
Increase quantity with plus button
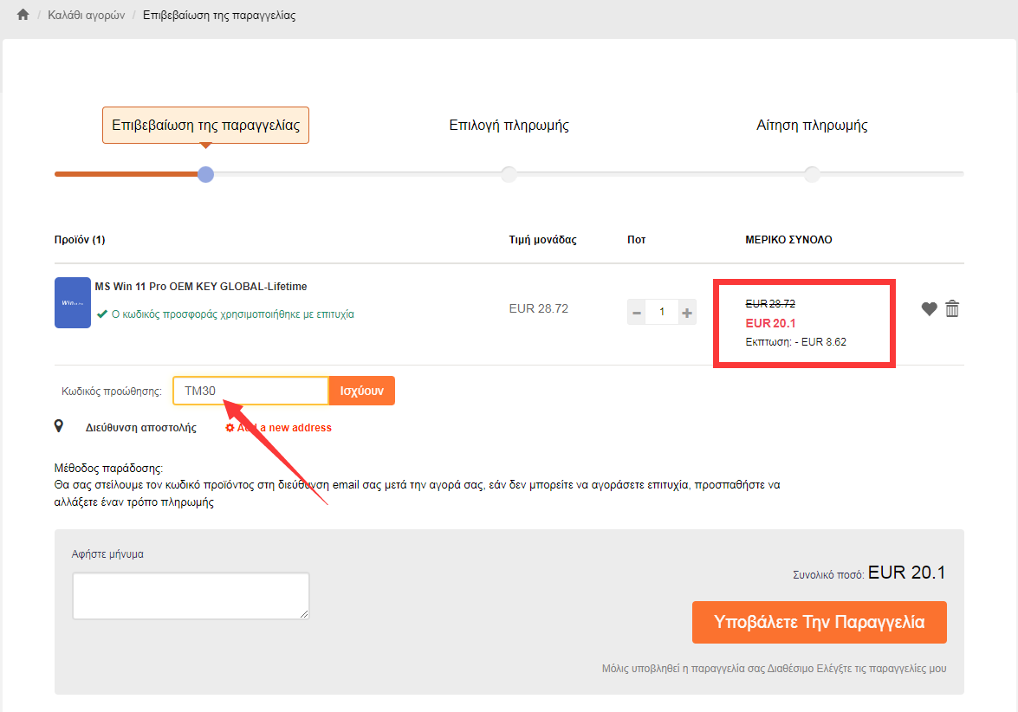click(x=687, y=312)
